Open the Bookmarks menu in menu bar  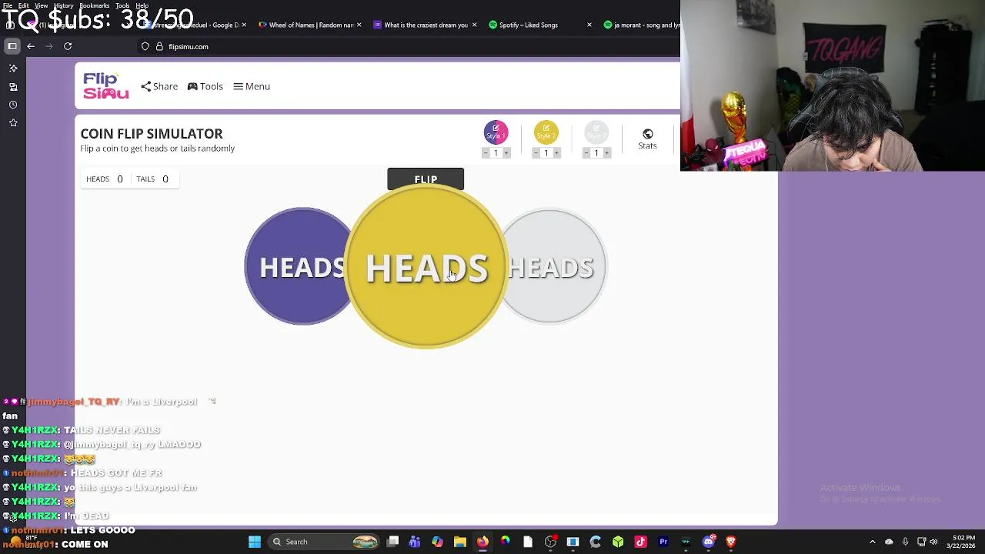tap(95, 5)
